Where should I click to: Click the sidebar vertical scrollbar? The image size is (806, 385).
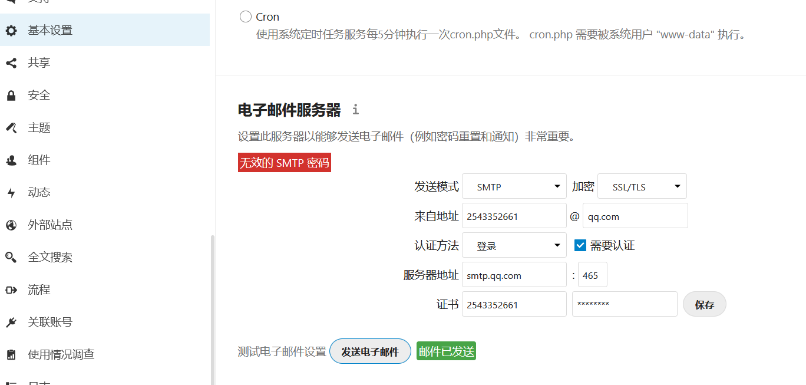click(212, 307)
